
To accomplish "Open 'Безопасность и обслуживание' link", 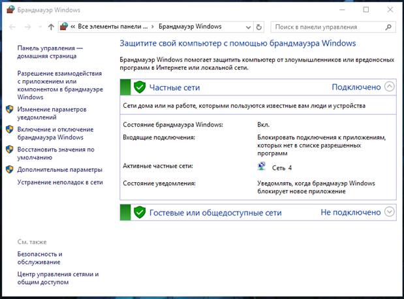I will (x=40, y=258).
